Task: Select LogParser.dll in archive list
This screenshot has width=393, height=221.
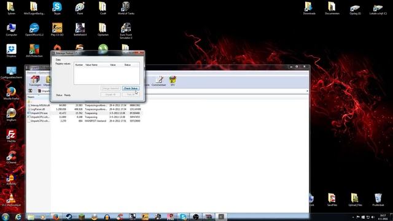Action: point(84,109)
